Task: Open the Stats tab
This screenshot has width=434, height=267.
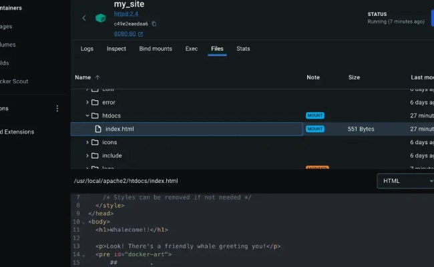Action: [243, 49]
